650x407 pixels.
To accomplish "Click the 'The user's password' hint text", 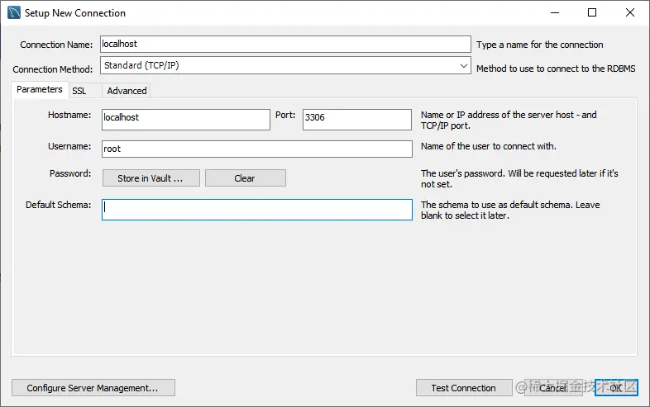I will pyautogui.click(x=519, y=179).
